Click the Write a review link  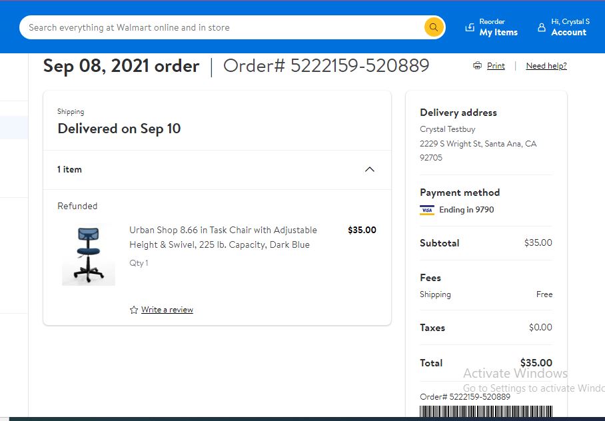pyautogui.click(x=167, y=310)
